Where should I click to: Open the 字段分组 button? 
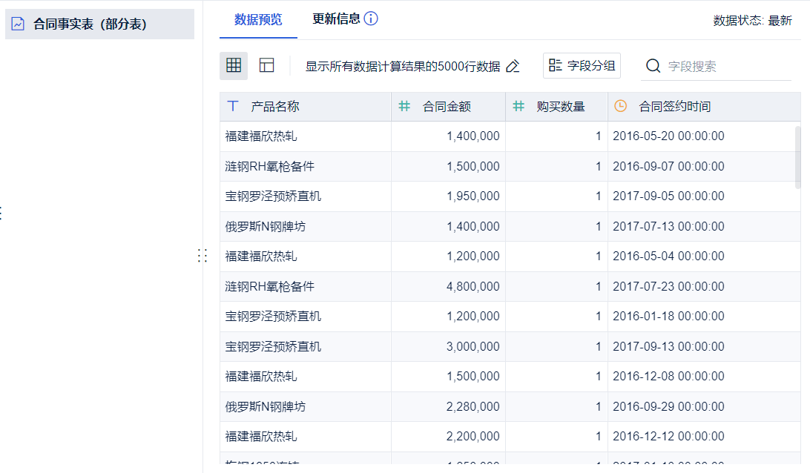point(582,65)
